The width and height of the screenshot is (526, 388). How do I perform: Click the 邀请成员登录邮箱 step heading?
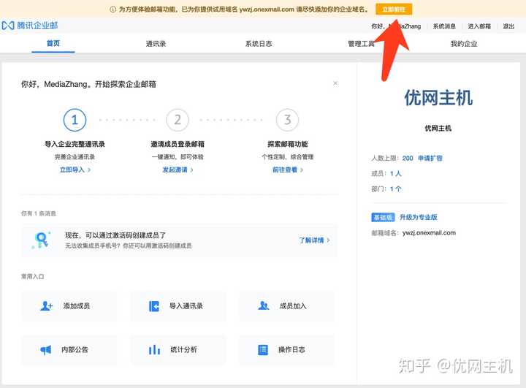pyautogui.click(x=178, y=144)
